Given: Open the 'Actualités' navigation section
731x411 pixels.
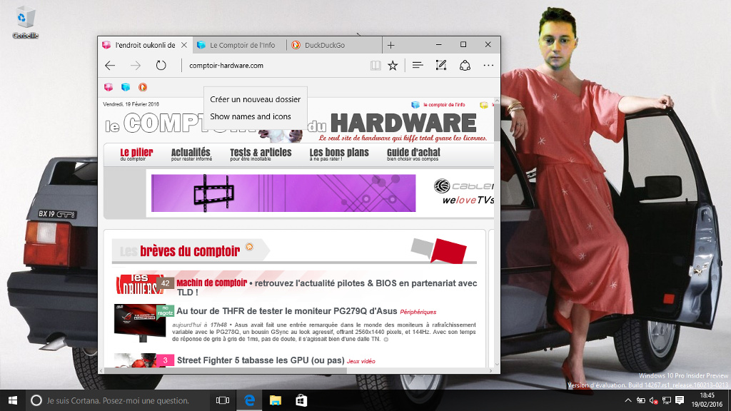Looking at the screenshot, I should (191, 153).
